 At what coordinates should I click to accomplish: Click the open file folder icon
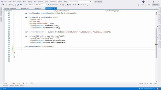click(x=13, y=5)
